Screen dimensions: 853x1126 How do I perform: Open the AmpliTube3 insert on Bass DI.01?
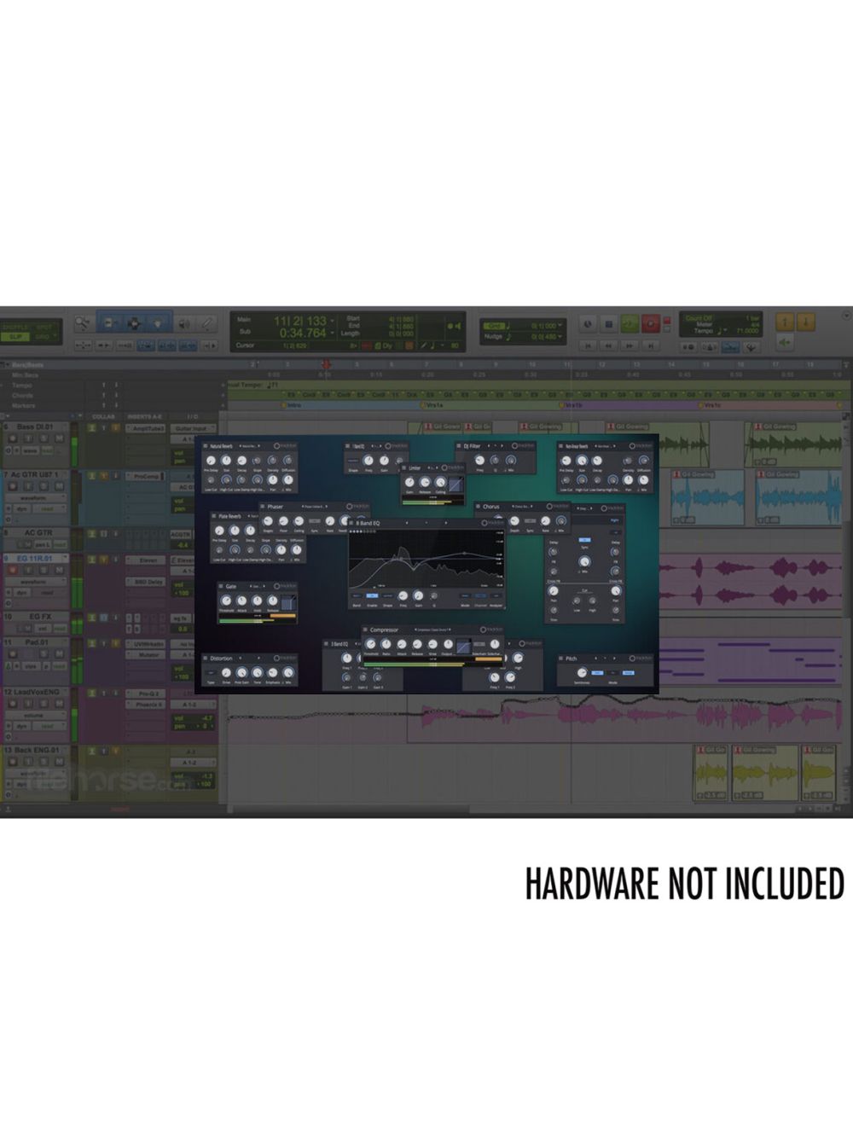coord(145,428)
